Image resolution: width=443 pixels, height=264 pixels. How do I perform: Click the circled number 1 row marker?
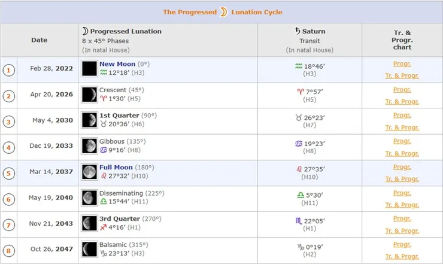coord(8,70)
